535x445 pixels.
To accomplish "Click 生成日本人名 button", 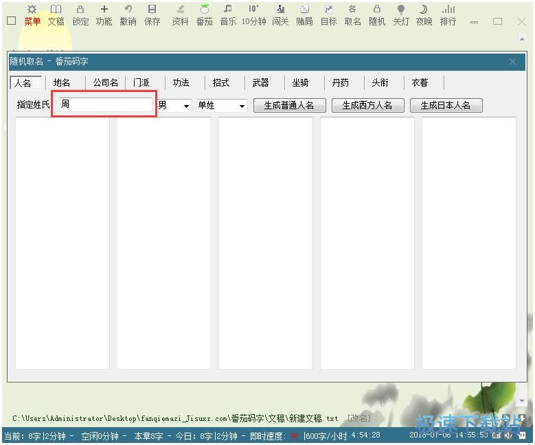I will pos(446,106).
